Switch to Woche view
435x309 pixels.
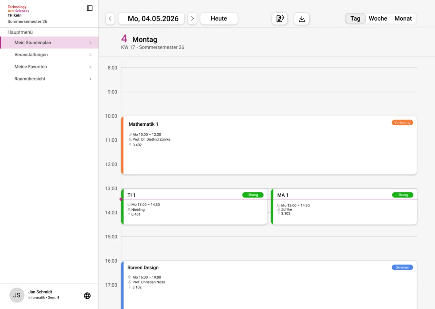378,18
